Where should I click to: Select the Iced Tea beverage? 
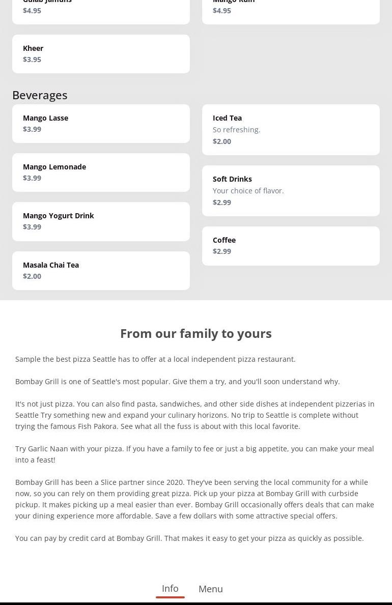point(291,130)
